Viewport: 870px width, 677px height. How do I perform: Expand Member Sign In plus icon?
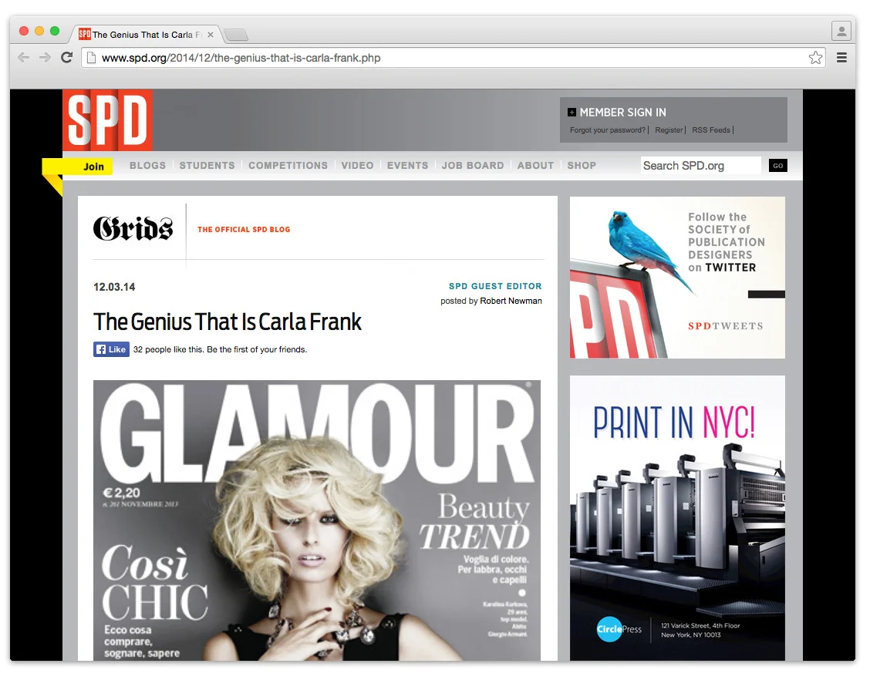(572, 113)
